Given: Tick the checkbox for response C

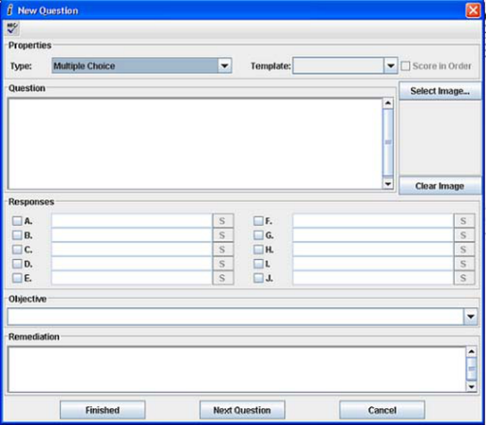Looking at the screenshot, I should pyautogui.click(x=17, y=249).
